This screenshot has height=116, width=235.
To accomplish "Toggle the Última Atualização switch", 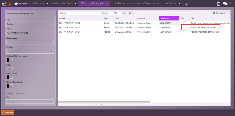I will (x=10, y=86).
